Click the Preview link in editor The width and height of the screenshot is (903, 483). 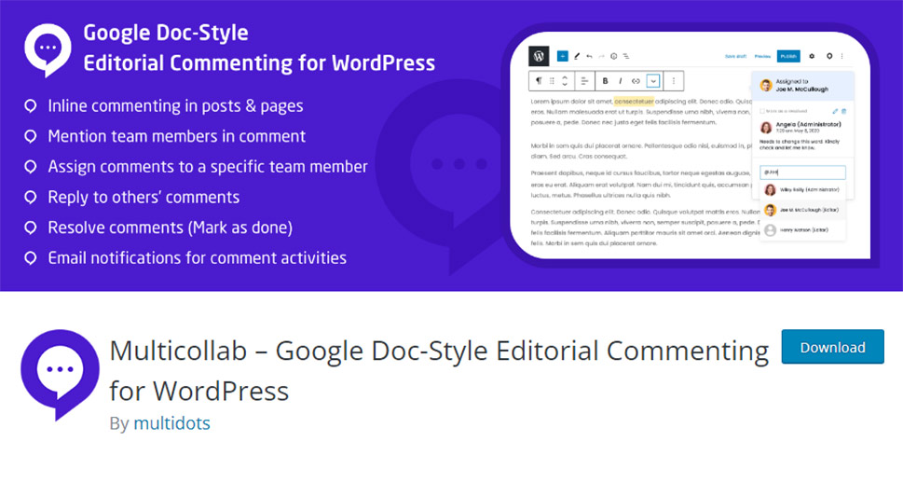tap(762, 57)
